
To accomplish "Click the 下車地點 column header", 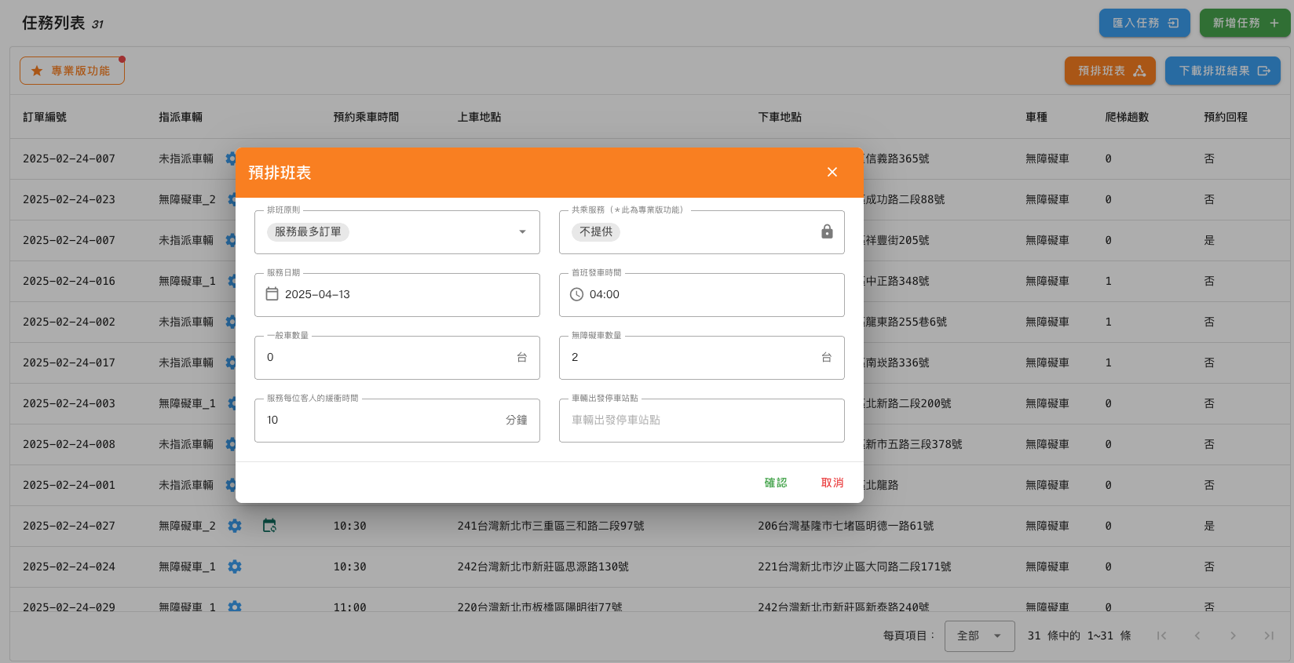I will click(780, 117).
